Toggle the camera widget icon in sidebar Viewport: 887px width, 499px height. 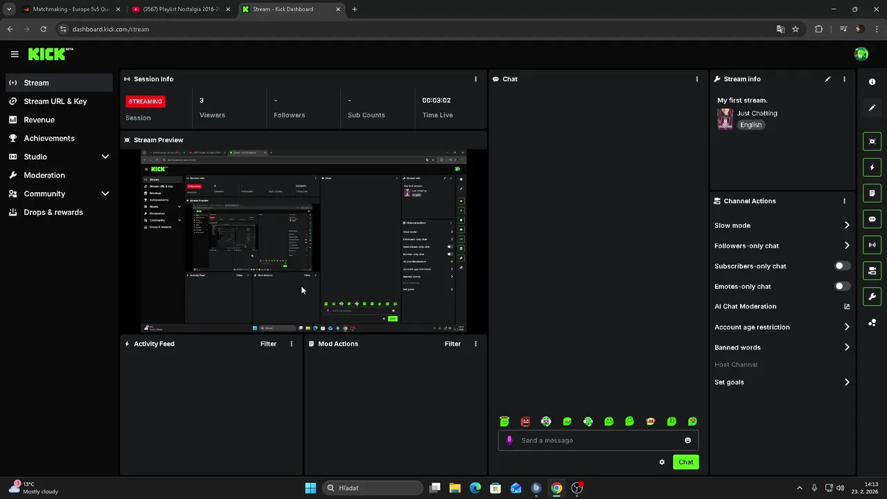point(872,271)
